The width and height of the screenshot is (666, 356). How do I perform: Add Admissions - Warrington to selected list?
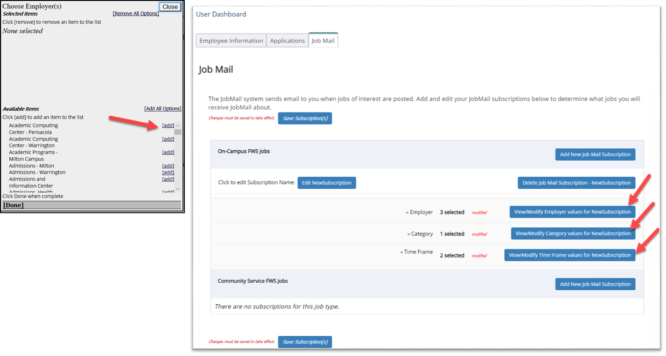click(168, 172)
